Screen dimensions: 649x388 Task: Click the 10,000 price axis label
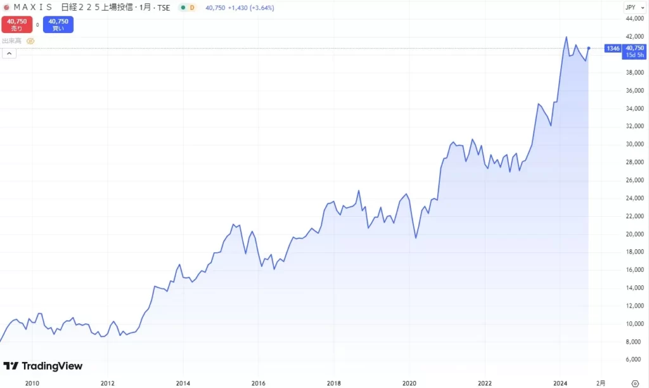click(634, 324)
